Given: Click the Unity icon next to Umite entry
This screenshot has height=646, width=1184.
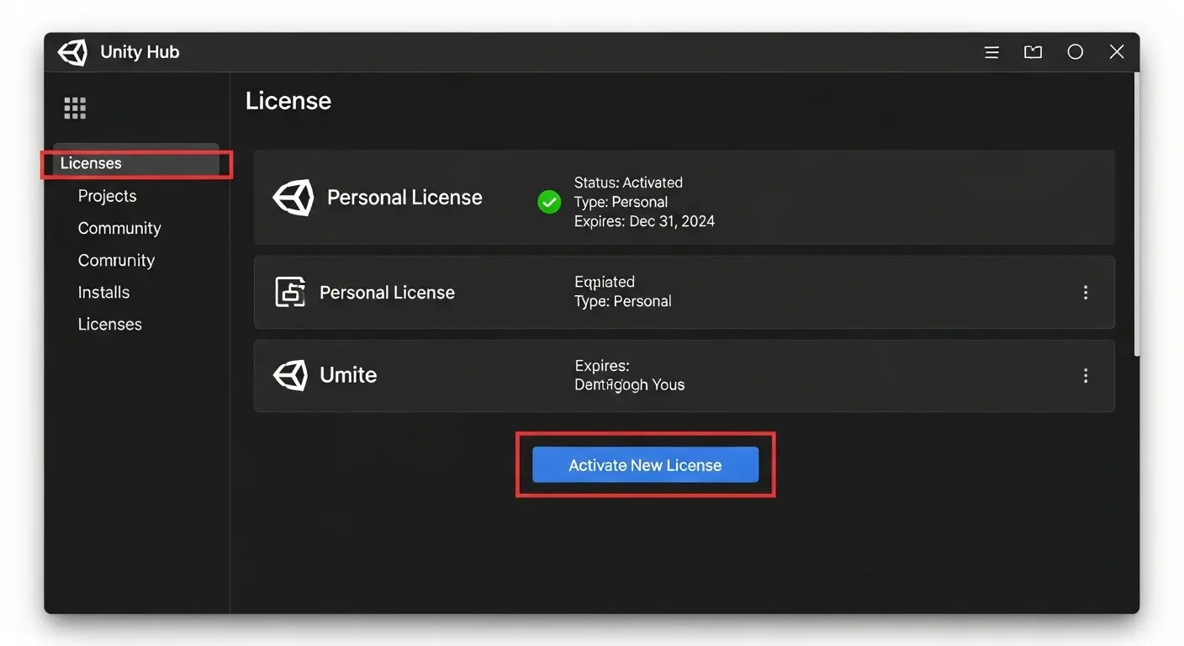Looking at the screenshot, I should pyautogui.click(x=290, y=375).
